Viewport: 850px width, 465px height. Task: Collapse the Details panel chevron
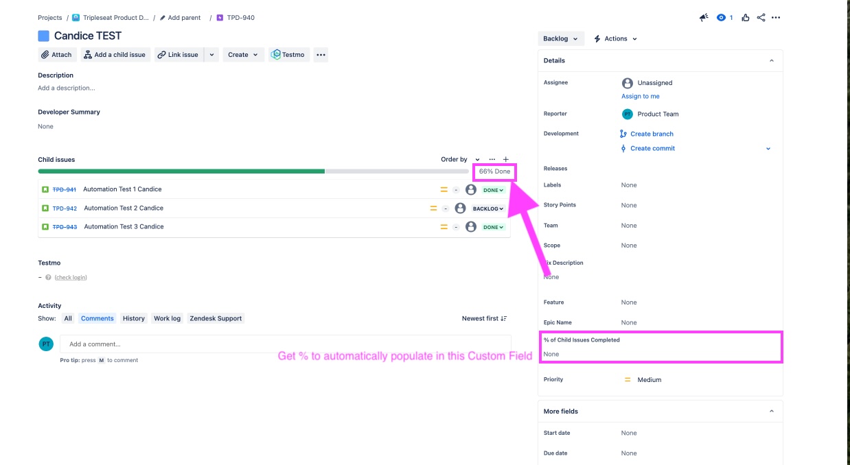pyautogui.click(x=771, y=60)
